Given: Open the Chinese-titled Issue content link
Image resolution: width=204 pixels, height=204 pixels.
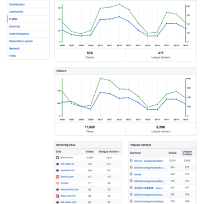Looking at the screenshot, I should pyautogui.click(x=149, y=188).
